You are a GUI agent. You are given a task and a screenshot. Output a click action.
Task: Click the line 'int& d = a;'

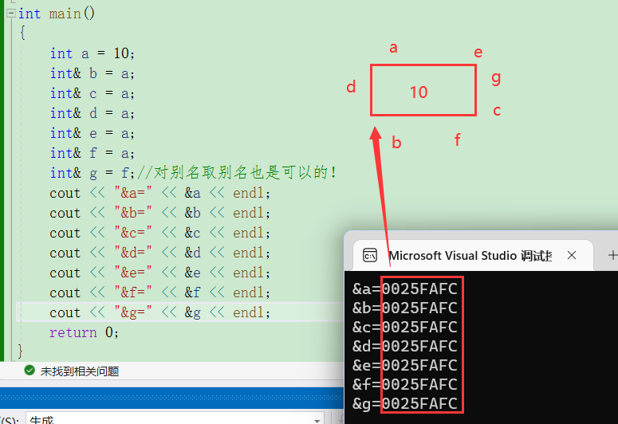click(x=93, y=113)
